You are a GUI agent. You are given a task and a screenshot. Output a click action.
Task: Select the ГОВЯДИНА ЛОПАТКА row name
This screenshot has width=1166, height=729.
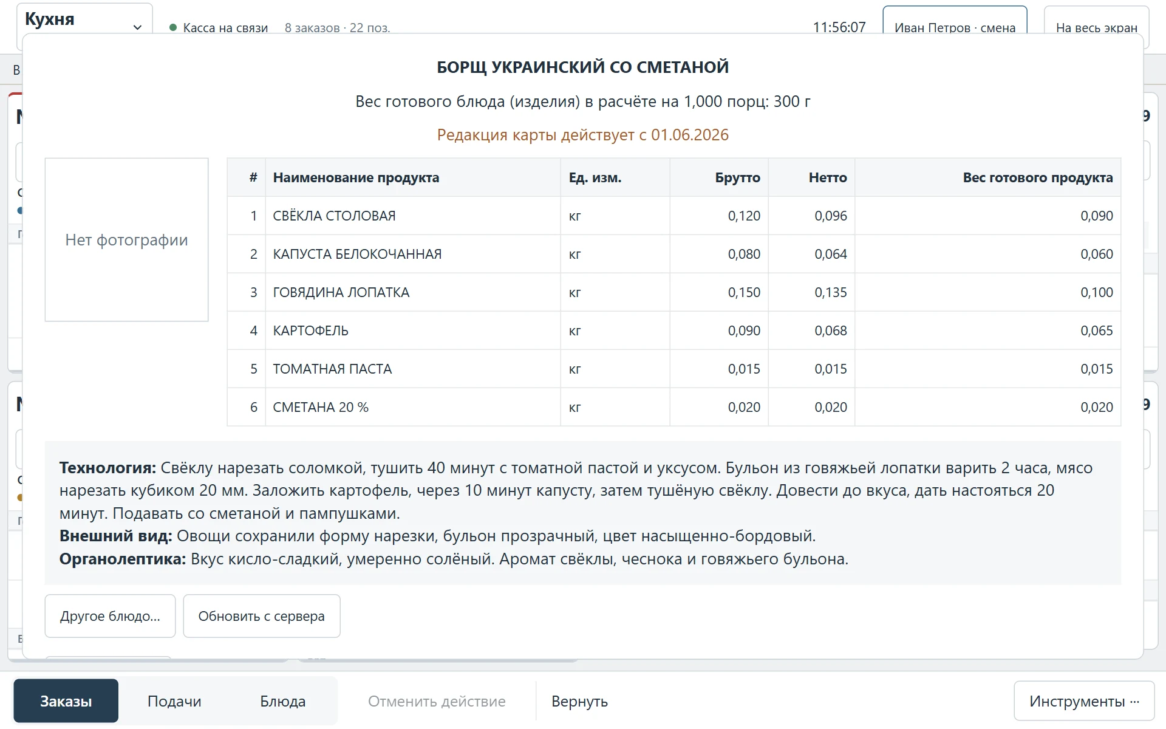pyautogui.click(x=341, y=292)
